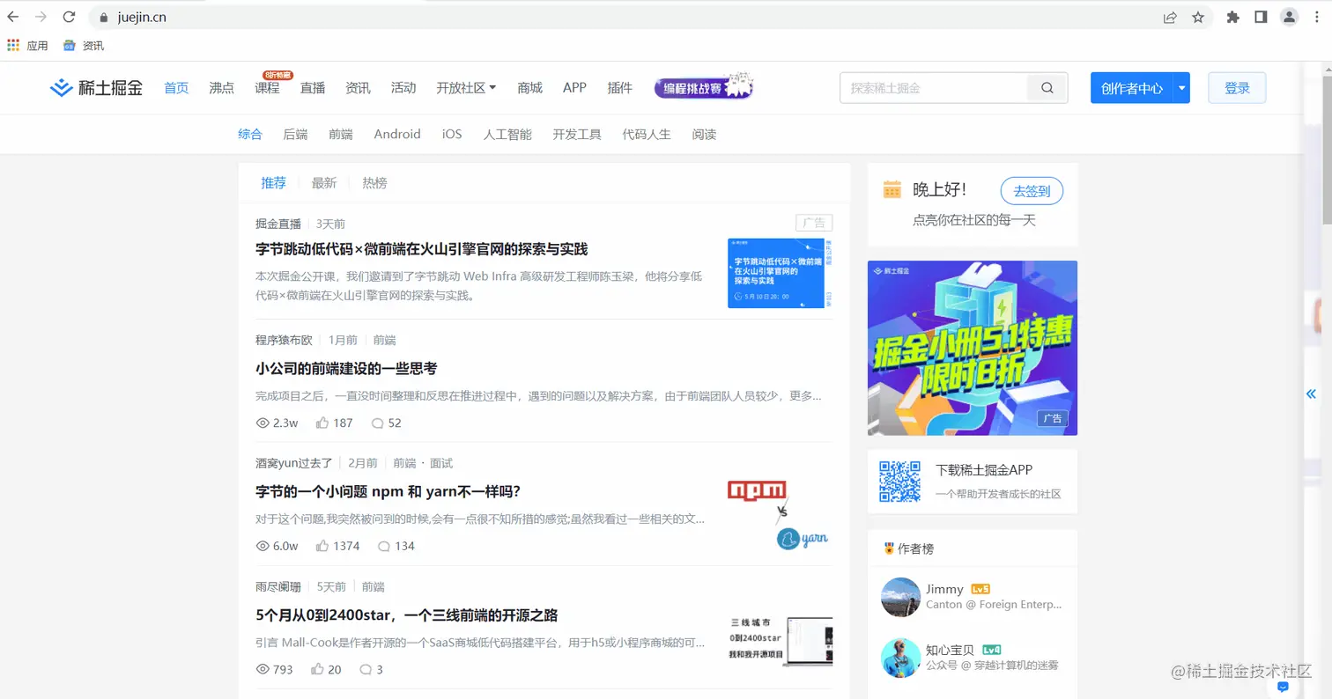The height and width of the screenshot is (699, 1332).
Task: Click the 创作者中心 button
Action: 1131,88
